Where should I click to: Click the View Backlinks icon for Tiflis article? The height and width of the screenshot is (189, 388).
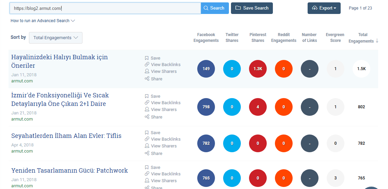pos(147,139)
